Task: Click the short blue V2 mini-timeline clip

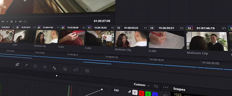Action: coord(97,63)
